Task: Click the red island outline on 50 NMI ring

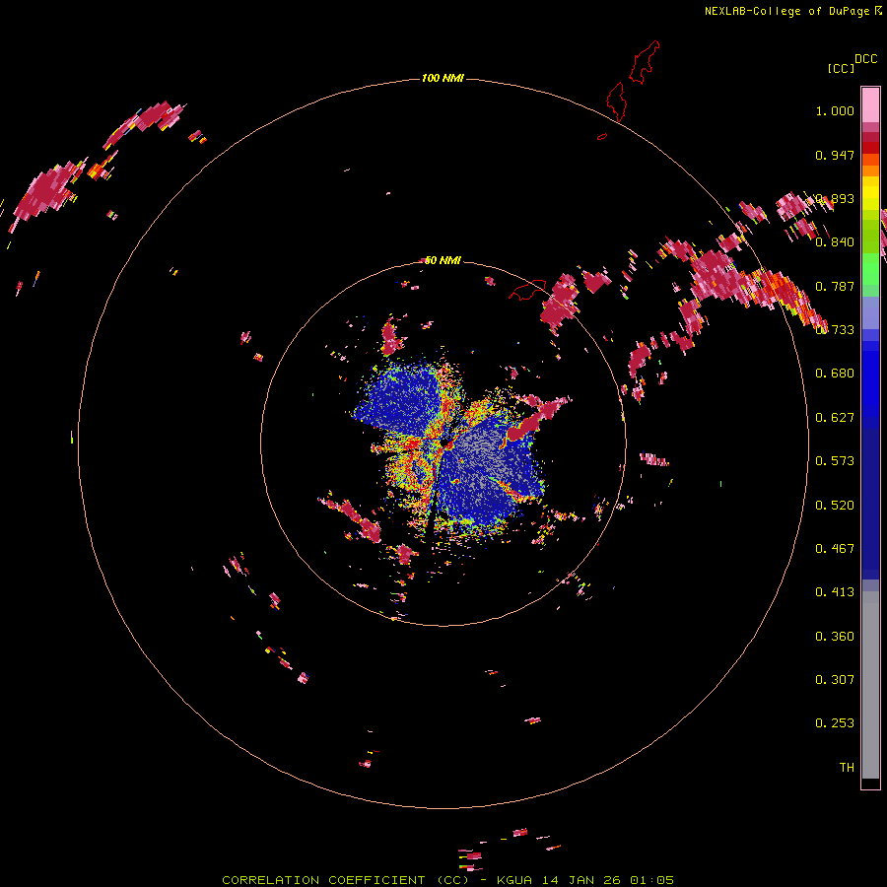Action: pyautogui.click(x=528, y=290)
